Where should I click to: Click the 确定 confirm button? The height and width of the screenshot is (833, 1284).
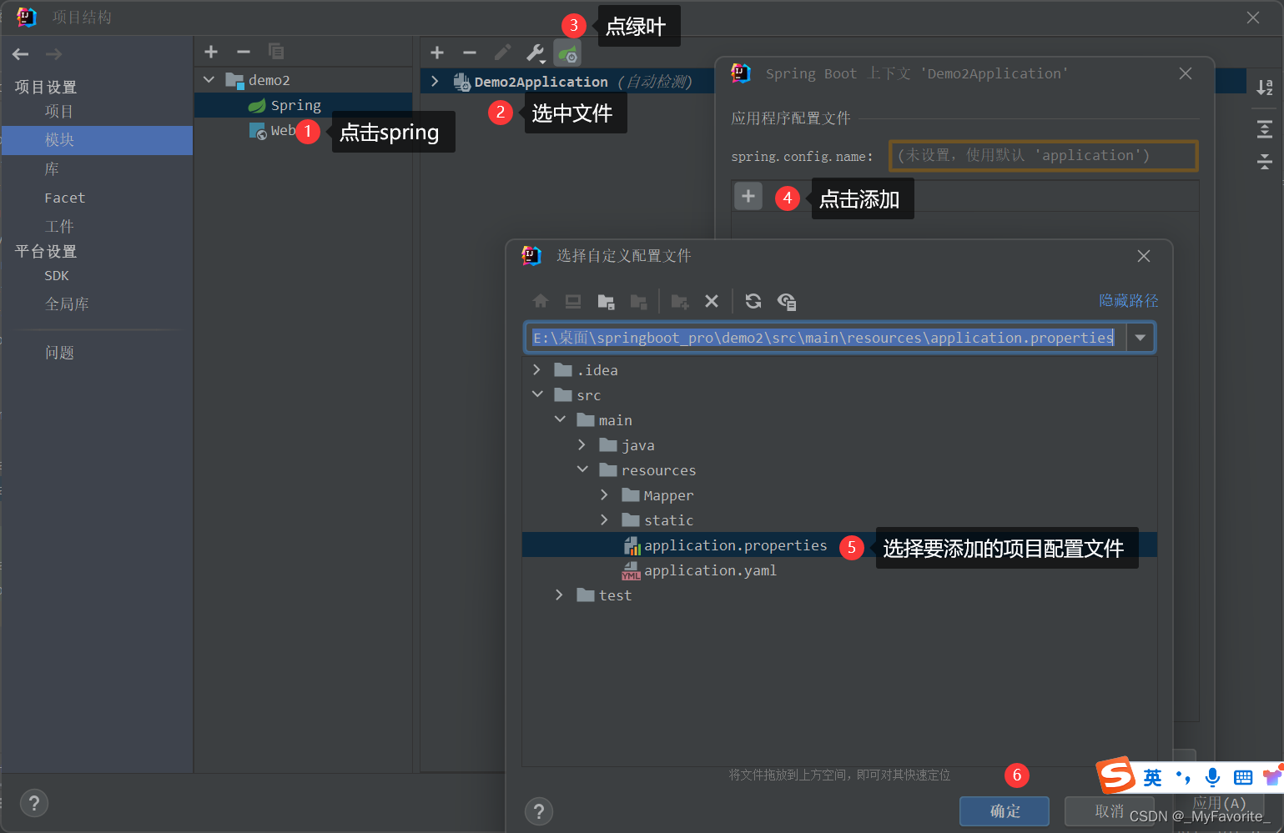click(x=1004, y=810)
